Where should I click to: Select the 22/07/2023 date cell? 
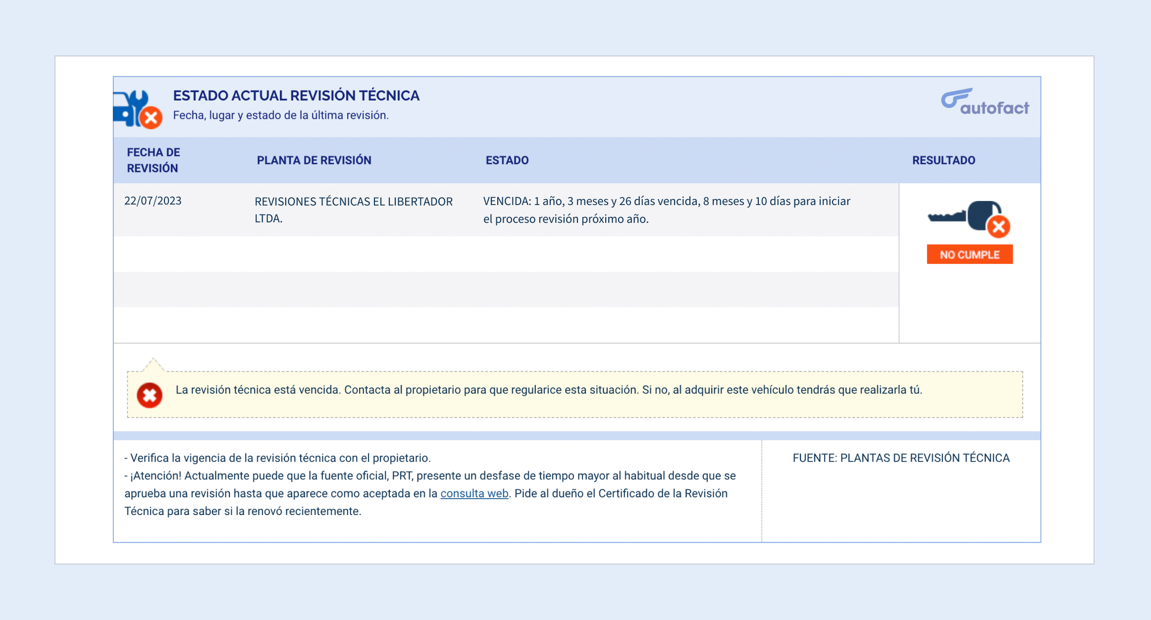click(153, 201)
